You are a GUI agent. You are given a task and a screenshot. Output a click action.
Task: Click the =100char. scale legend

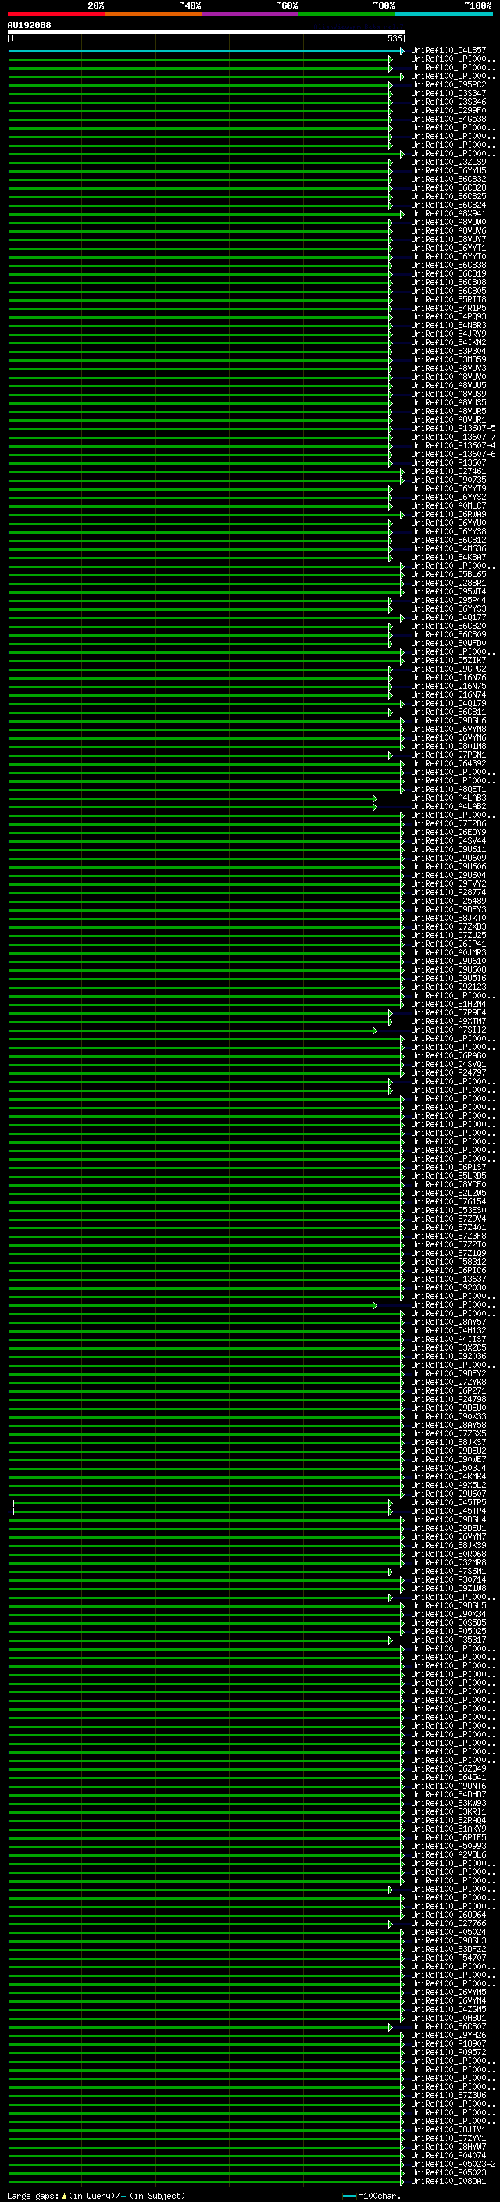tap(371, 2196)
